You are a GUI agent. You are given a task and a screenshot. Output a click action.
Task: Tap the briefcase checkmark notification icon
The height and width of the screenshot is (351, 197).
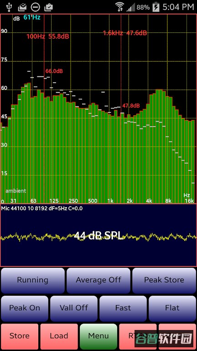[x=48, y=7]
